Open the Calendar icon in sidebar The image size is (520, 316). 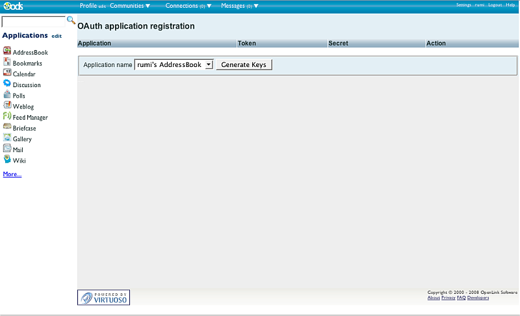(7, 72)
